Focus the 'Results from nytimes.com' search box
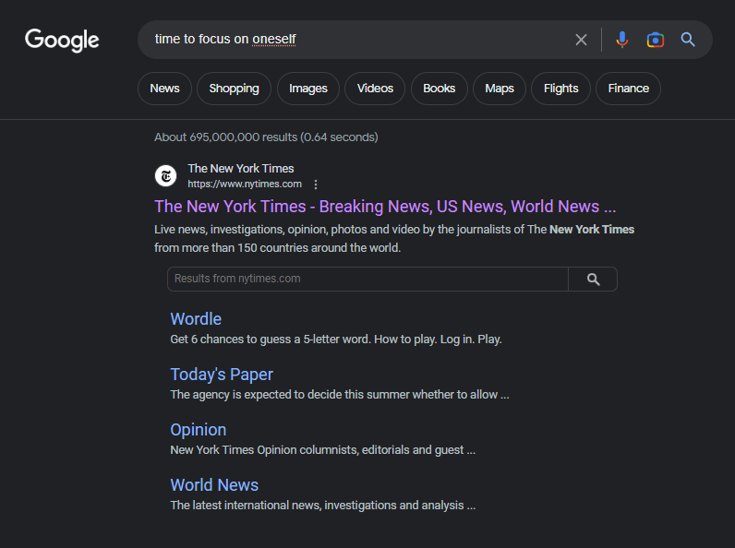The image size is (735, 548). click(x=367, y=280)
